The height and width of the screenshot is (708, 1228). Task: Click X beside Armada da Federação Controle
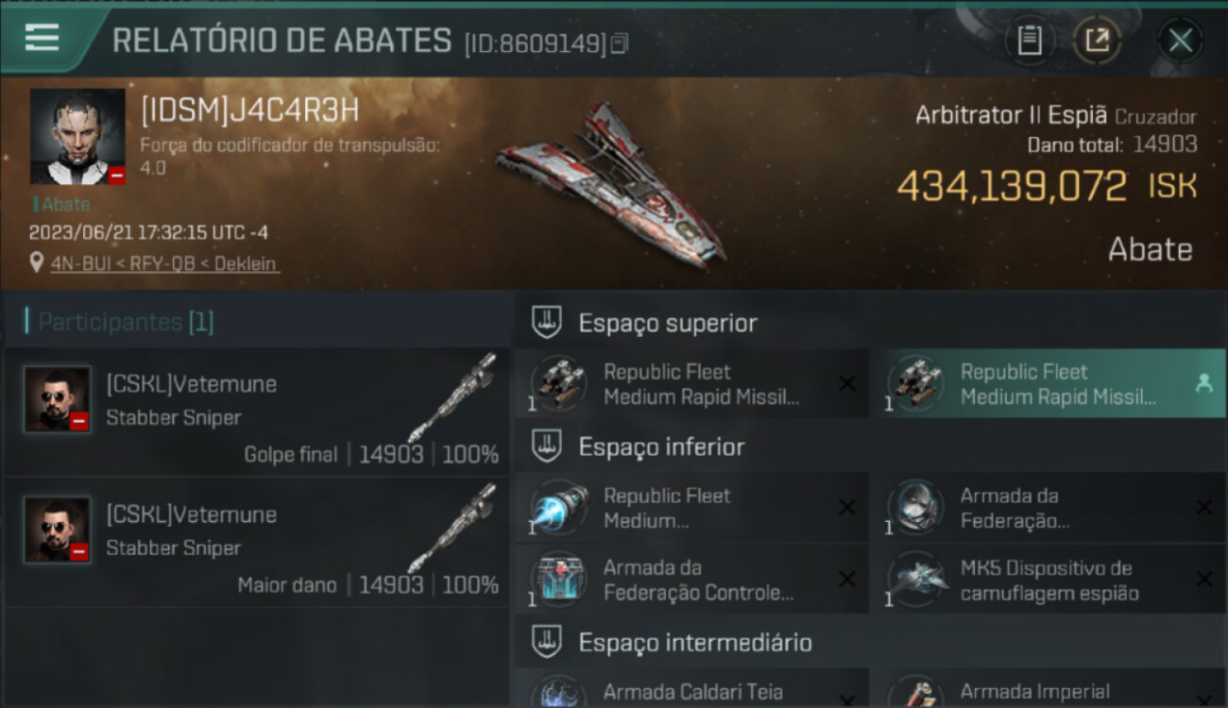click(847, 579)
